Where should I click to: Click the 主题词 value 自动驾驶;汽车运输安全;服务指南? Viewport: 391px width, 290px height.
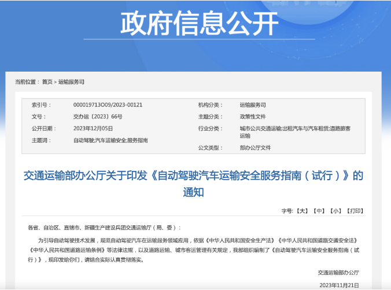click(x=110, y=140)
